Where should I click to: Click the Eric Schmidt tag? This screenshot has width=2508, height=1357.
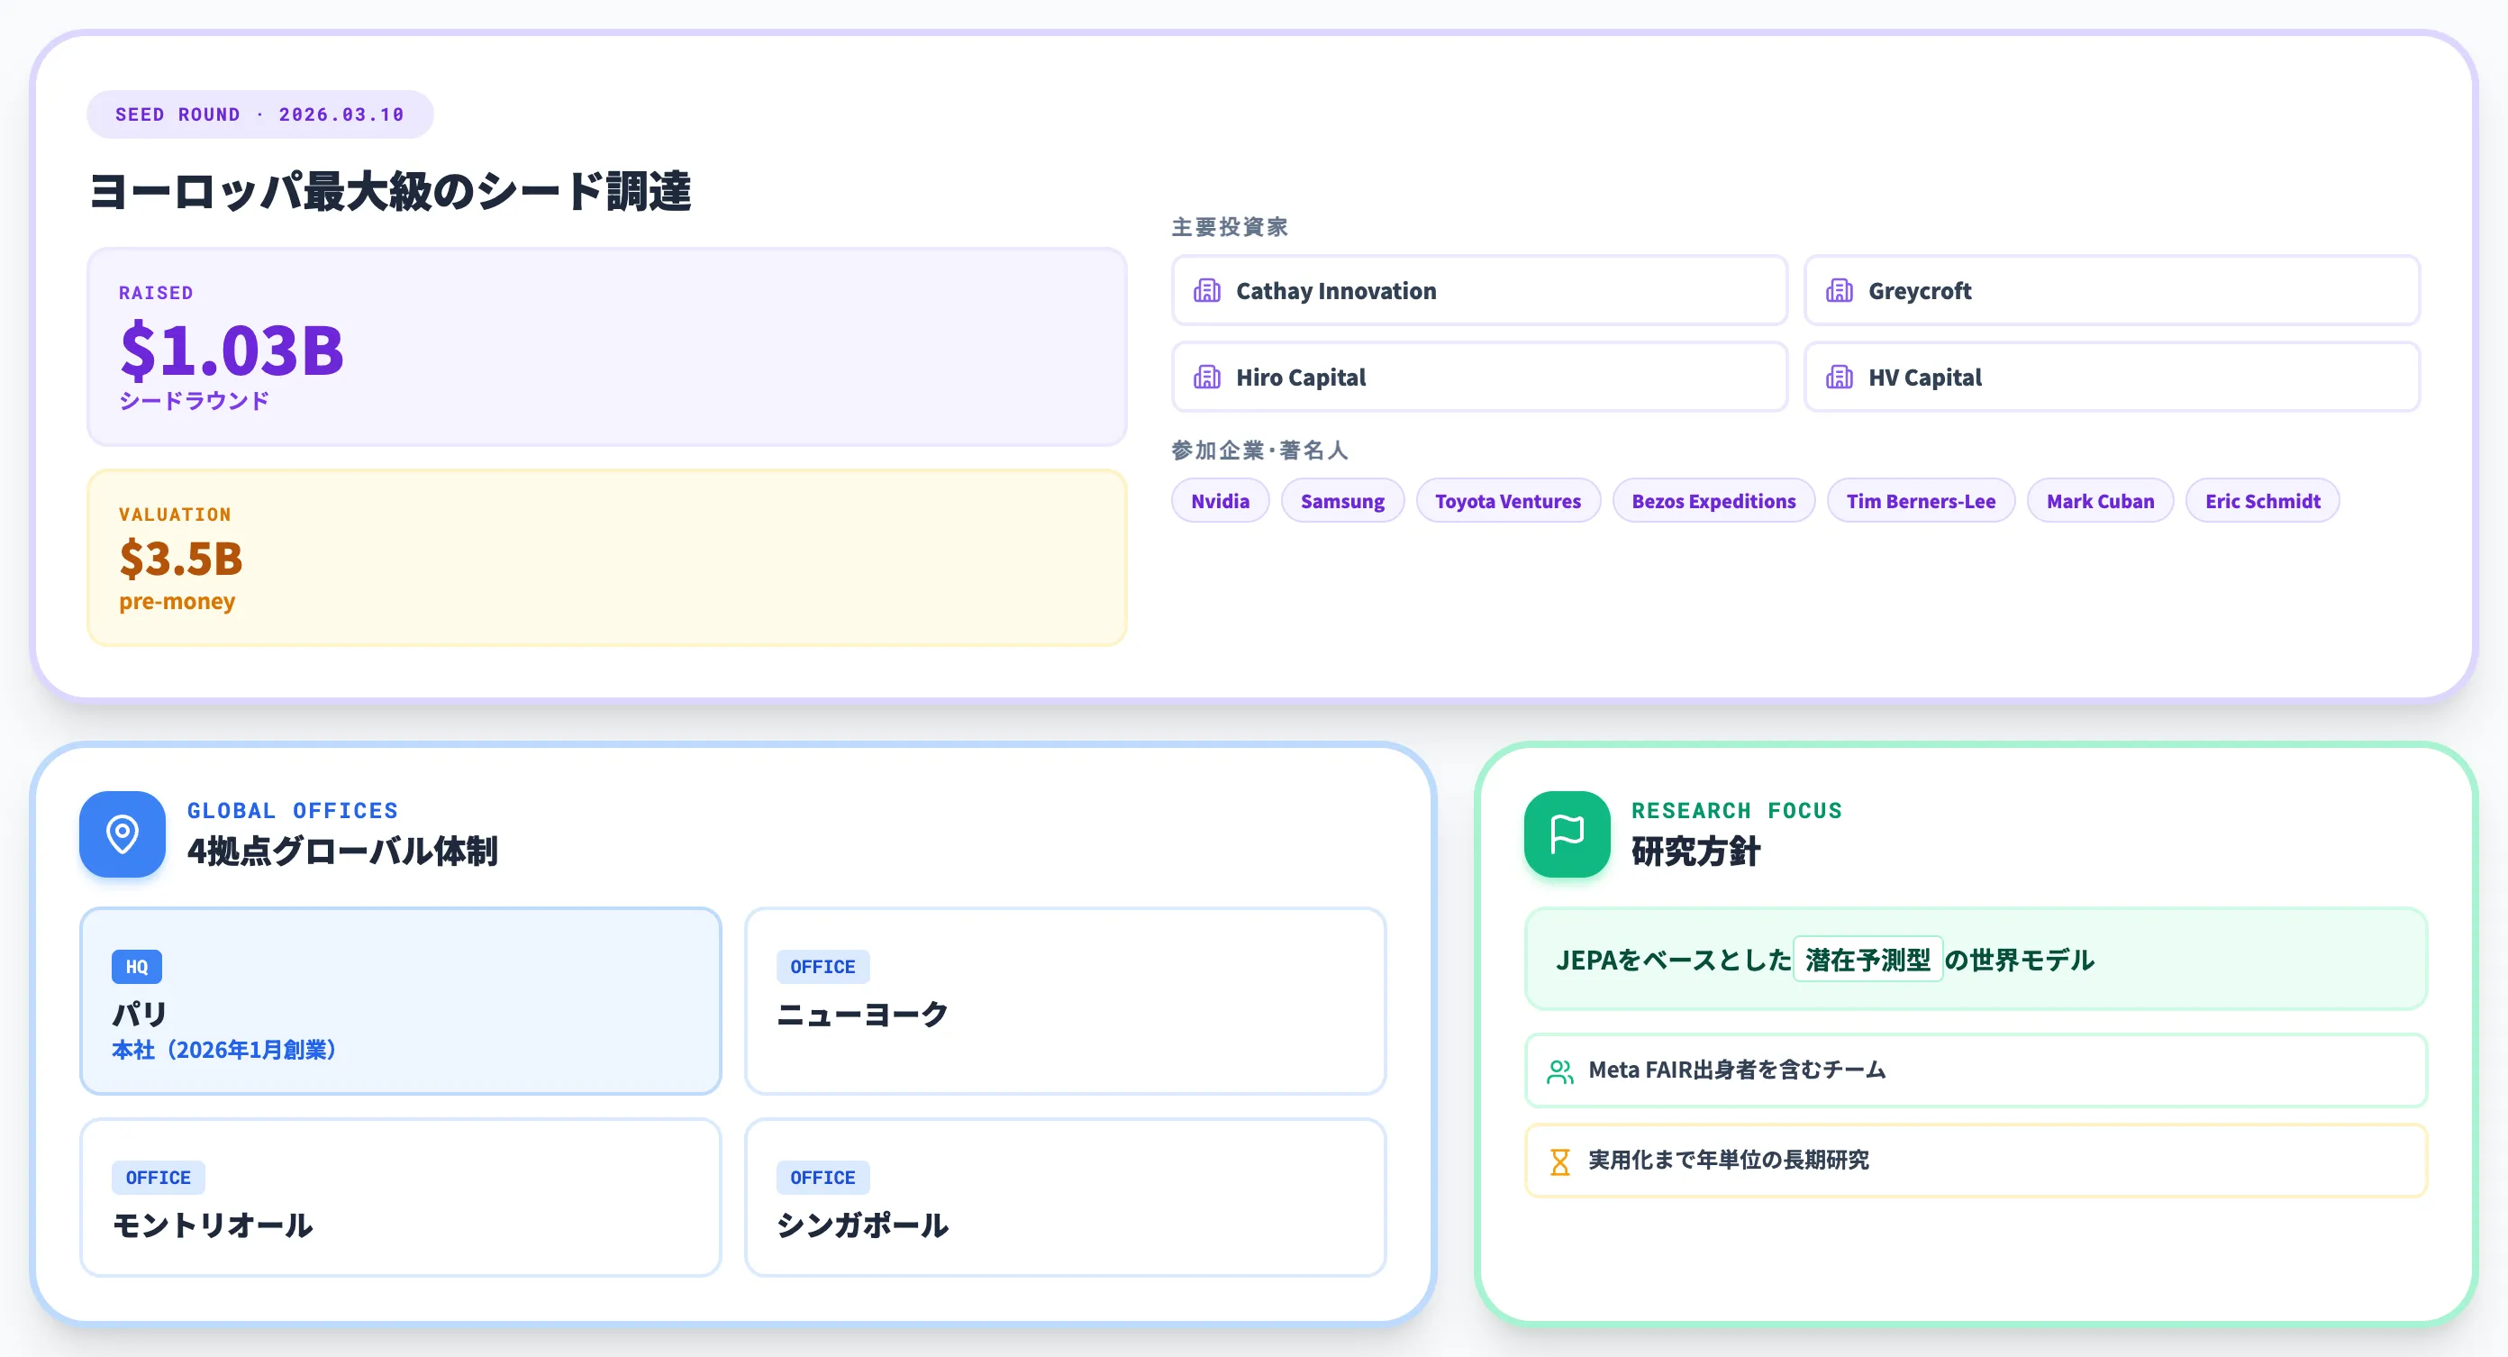point(2262,501)
